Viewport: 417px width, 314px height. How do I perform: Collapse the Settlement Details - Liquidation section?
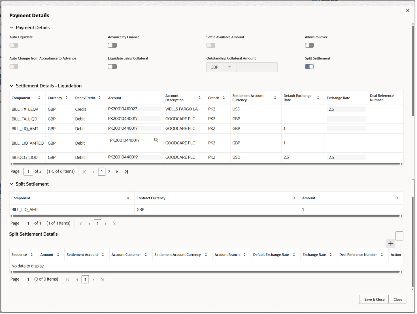coord(12,86)
